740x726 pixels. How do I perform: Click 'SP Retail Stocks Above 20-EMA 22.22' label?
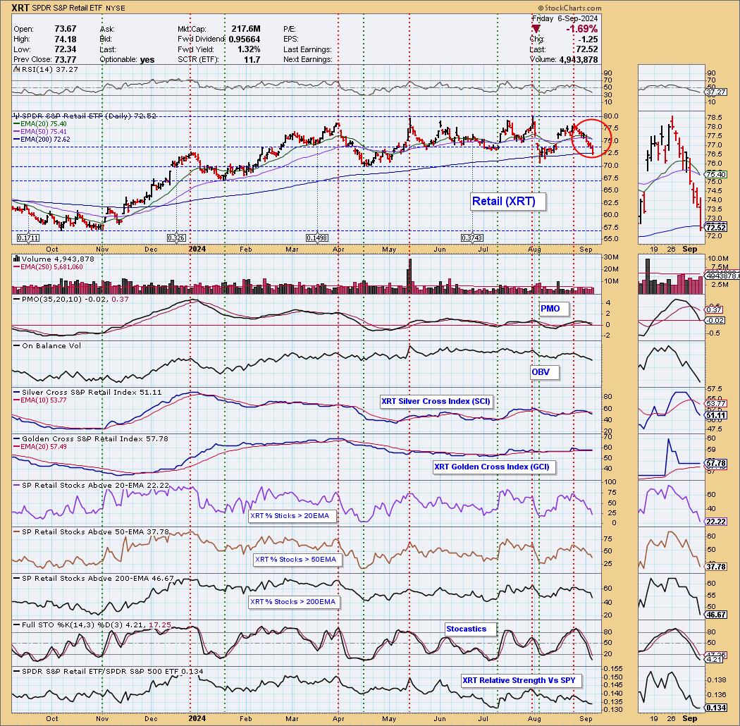(x=95, y=485)
